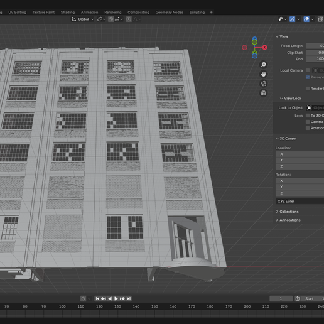The image size is (324, 324).
Task: Jump to previous keyframe
Action: (104, 298)
